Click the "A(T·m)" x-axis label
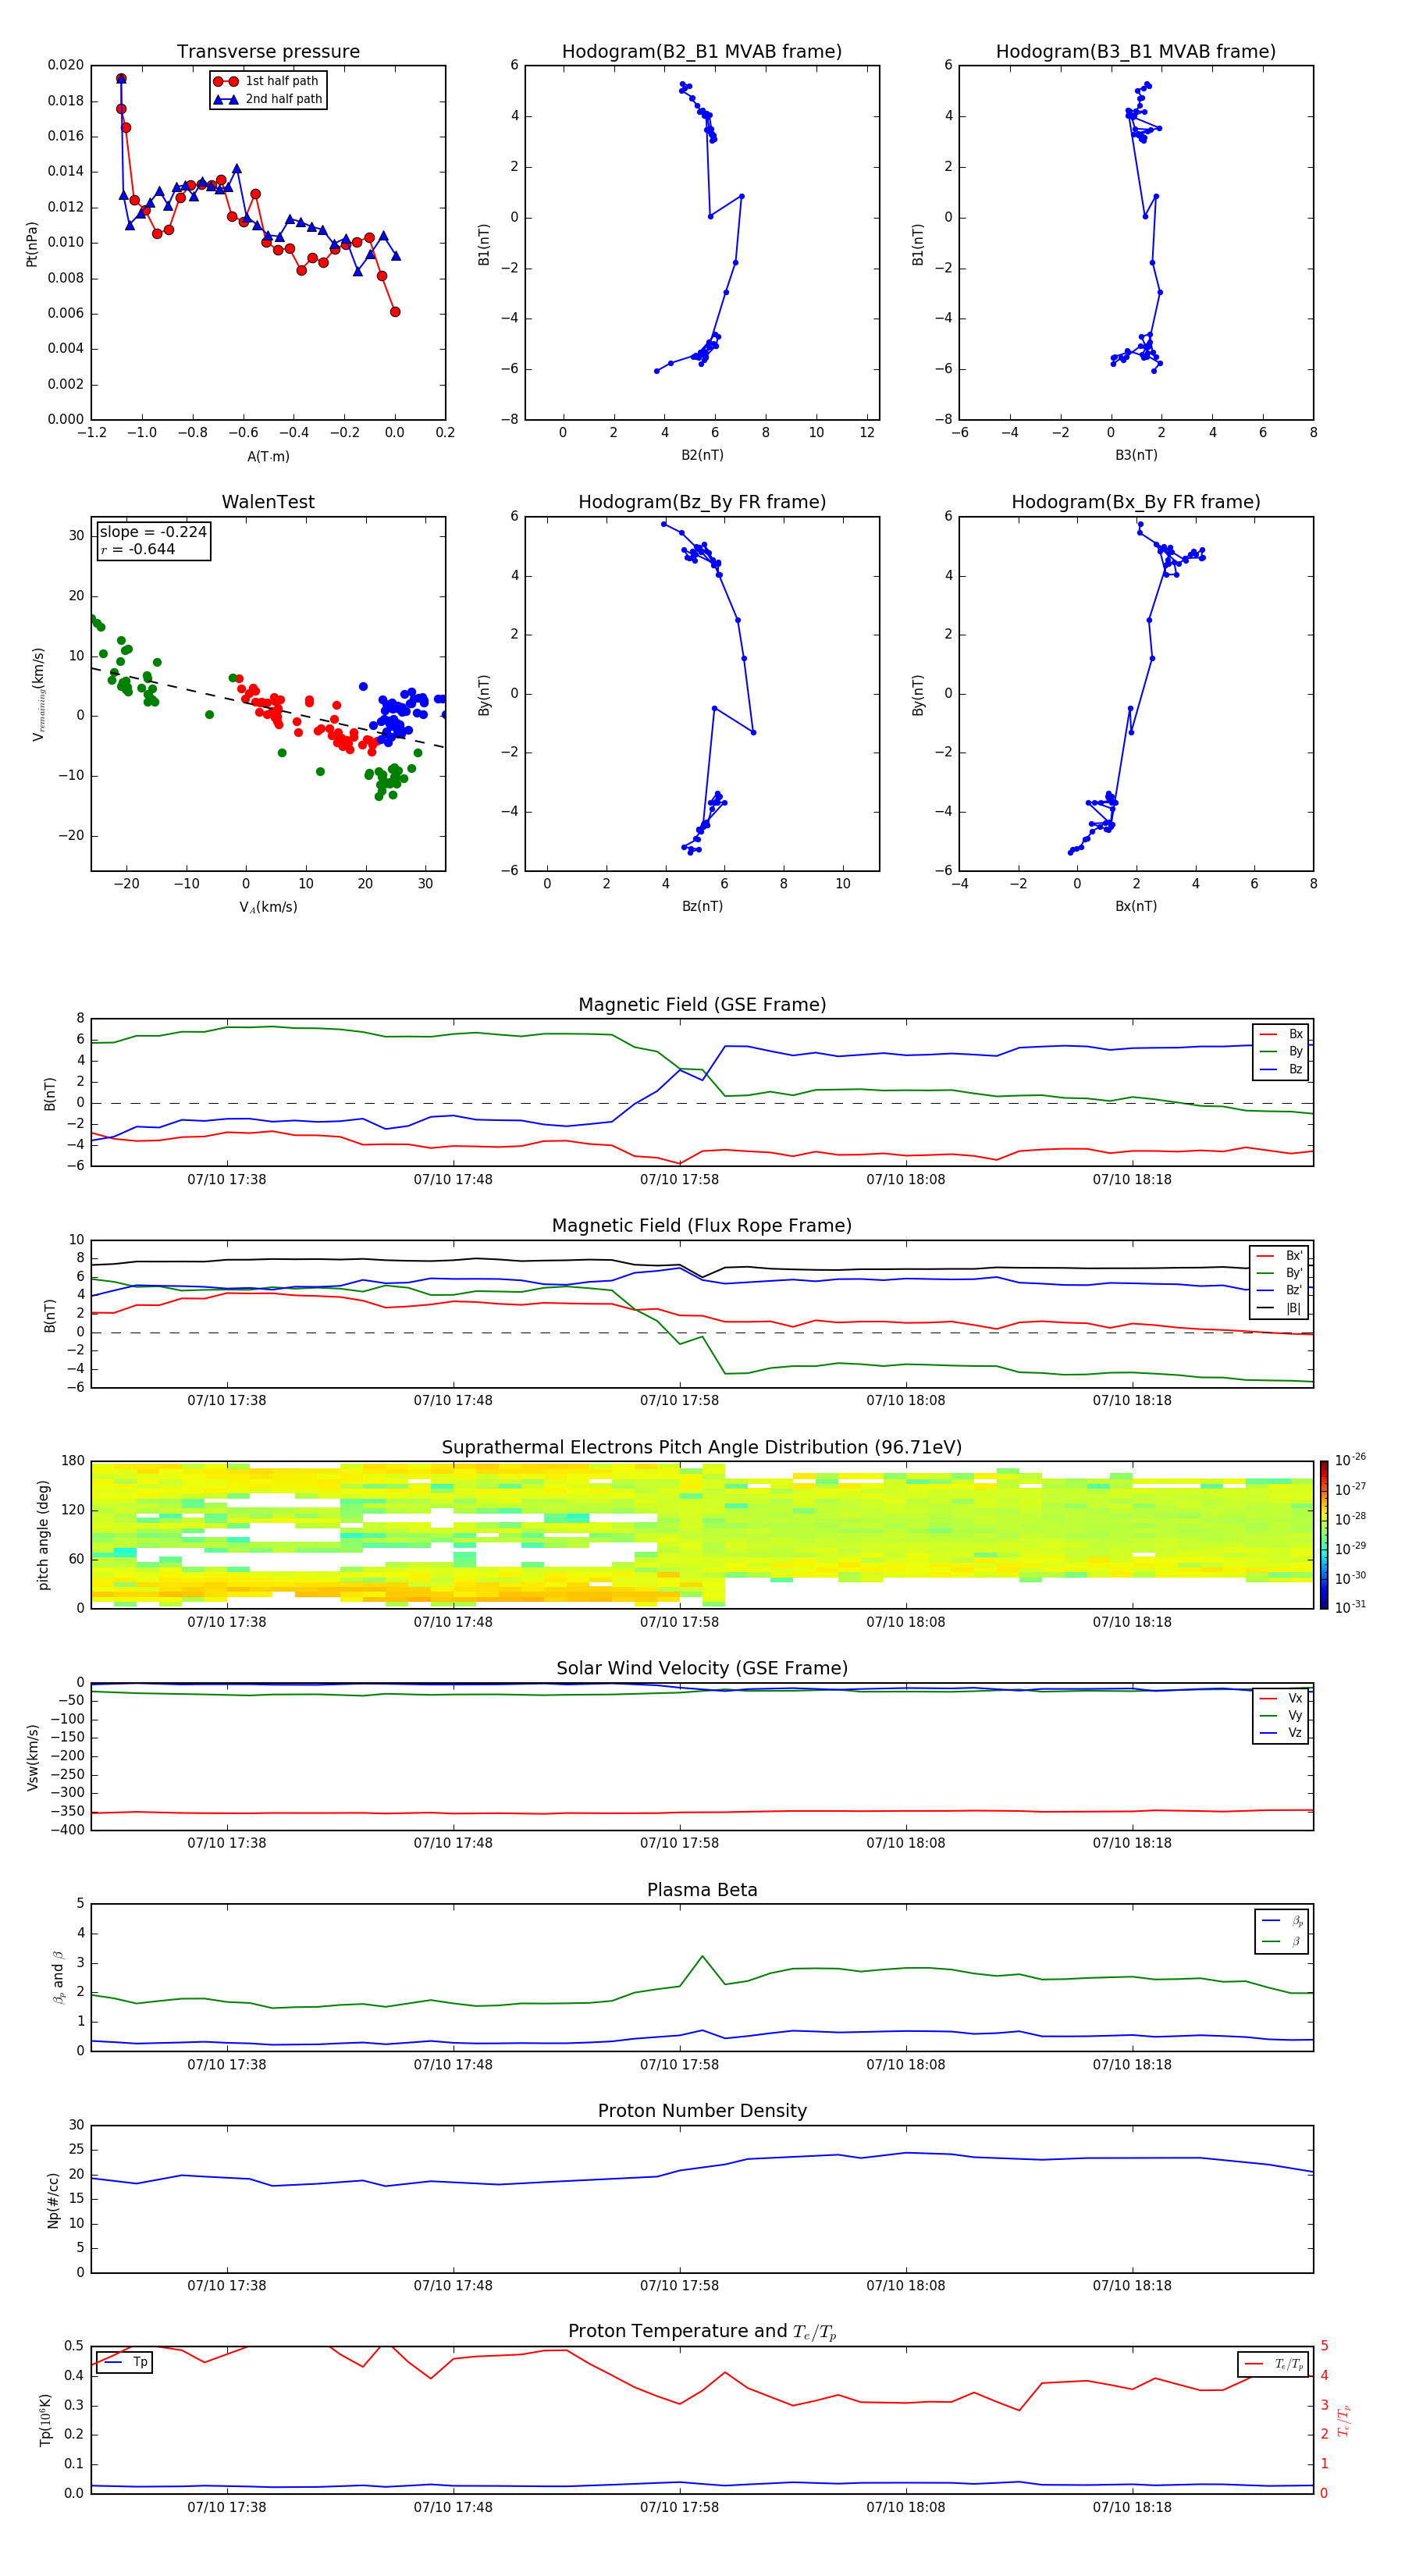 [x=268, y=457]
